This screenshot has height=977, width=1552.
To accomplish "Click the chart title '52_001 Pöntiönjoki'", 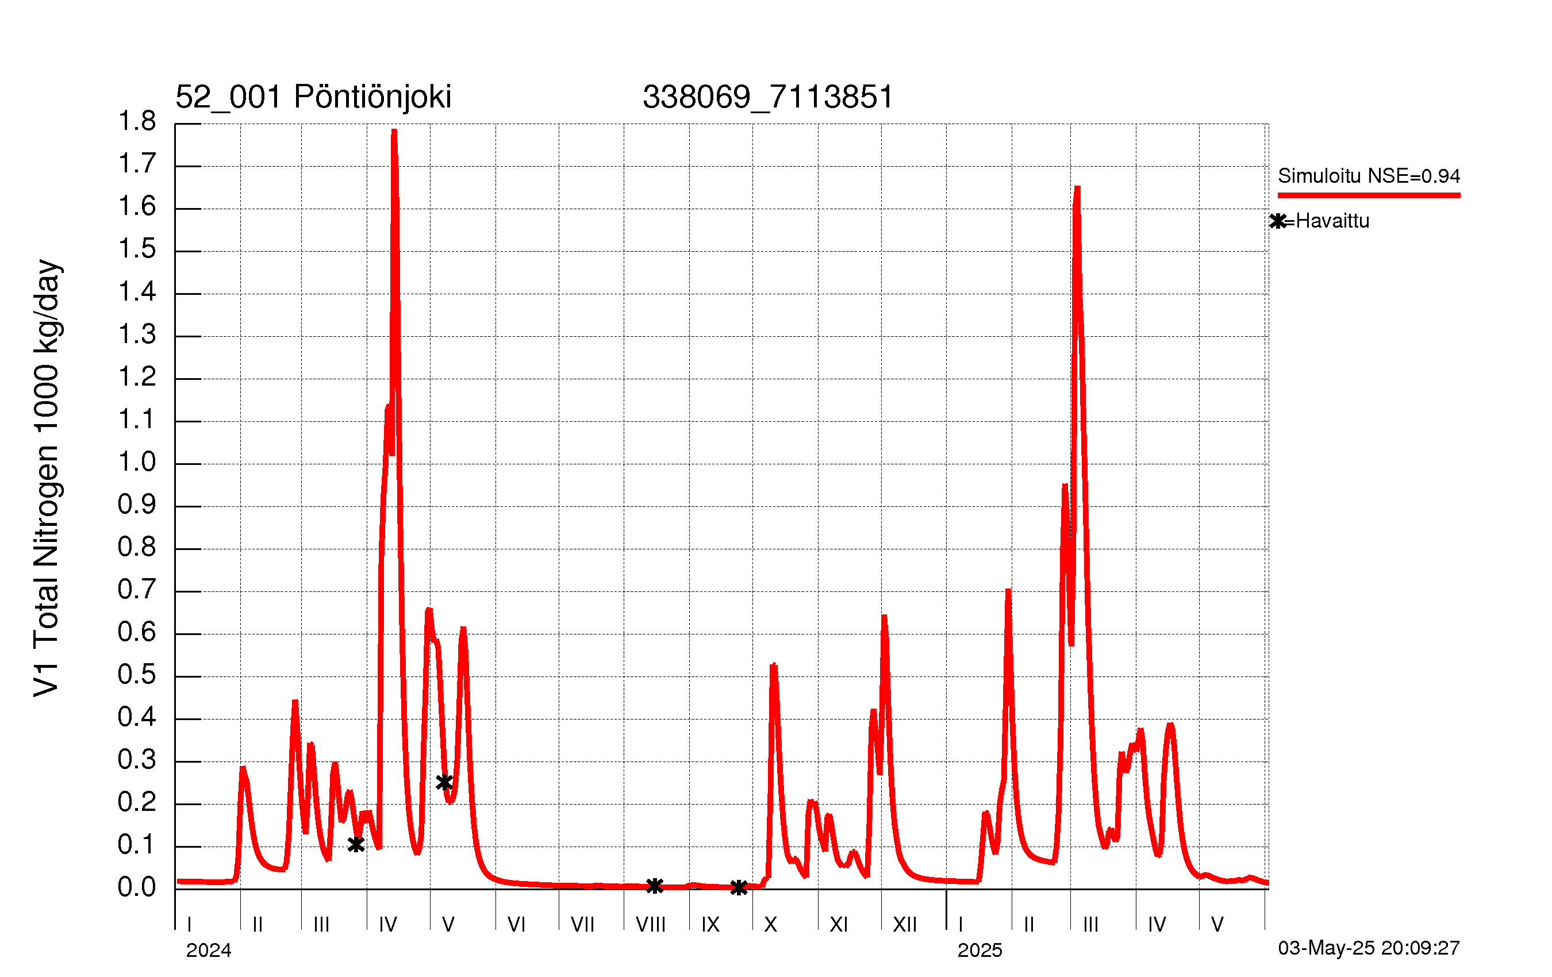I will point(313,97).
